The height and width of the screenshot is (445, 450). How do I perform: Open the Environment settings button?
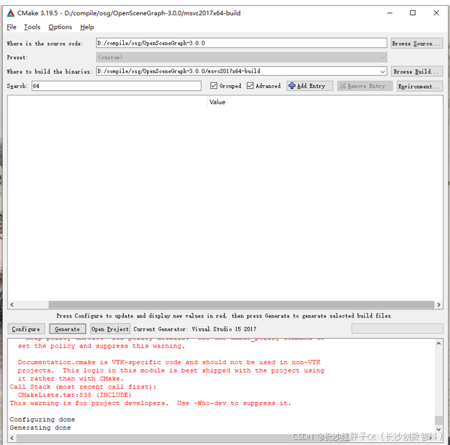click(x=419, y=86)
